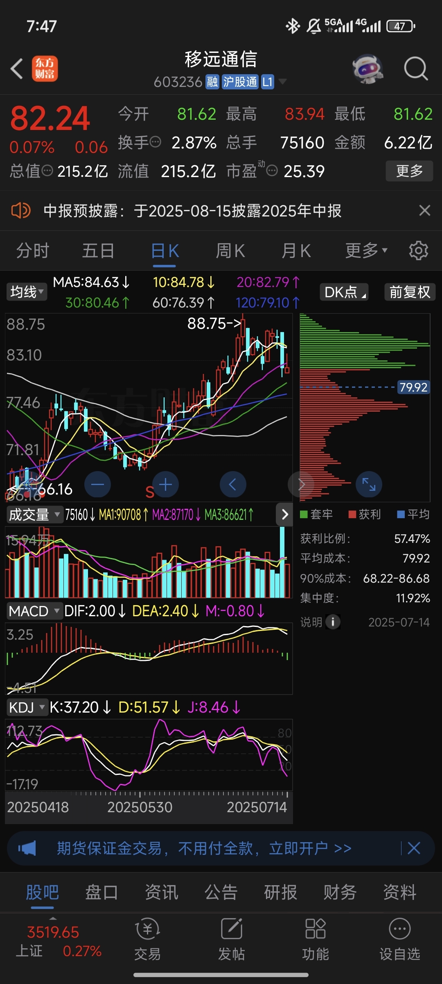
Task: Tap the red 获利 legend swatch
Action: click(x=352, y=514)
